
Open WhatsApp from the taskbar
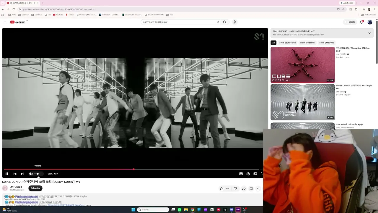(x=179, y=210)
